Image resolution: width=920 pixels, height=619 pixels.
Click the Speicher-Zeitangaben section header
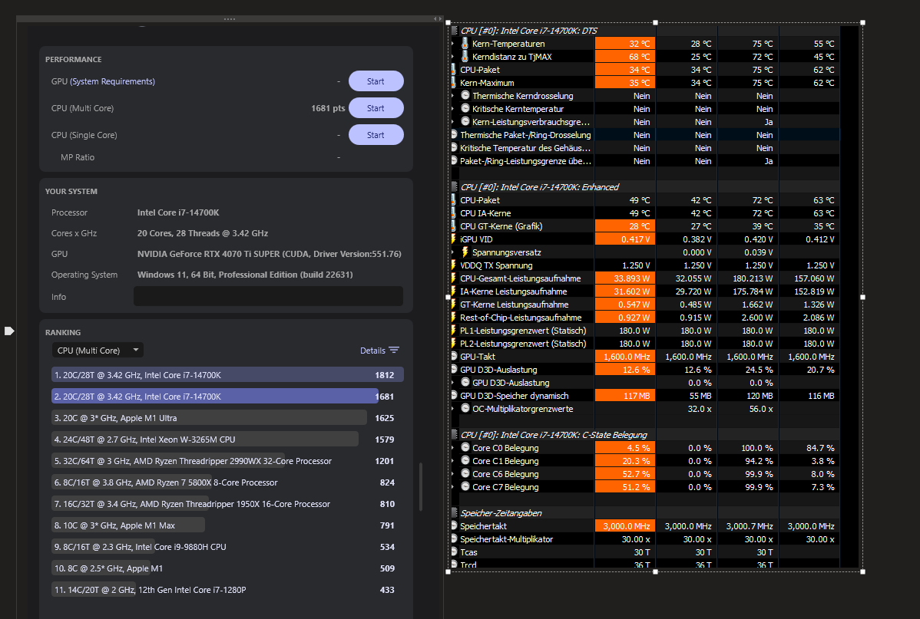tap(645, 513)
